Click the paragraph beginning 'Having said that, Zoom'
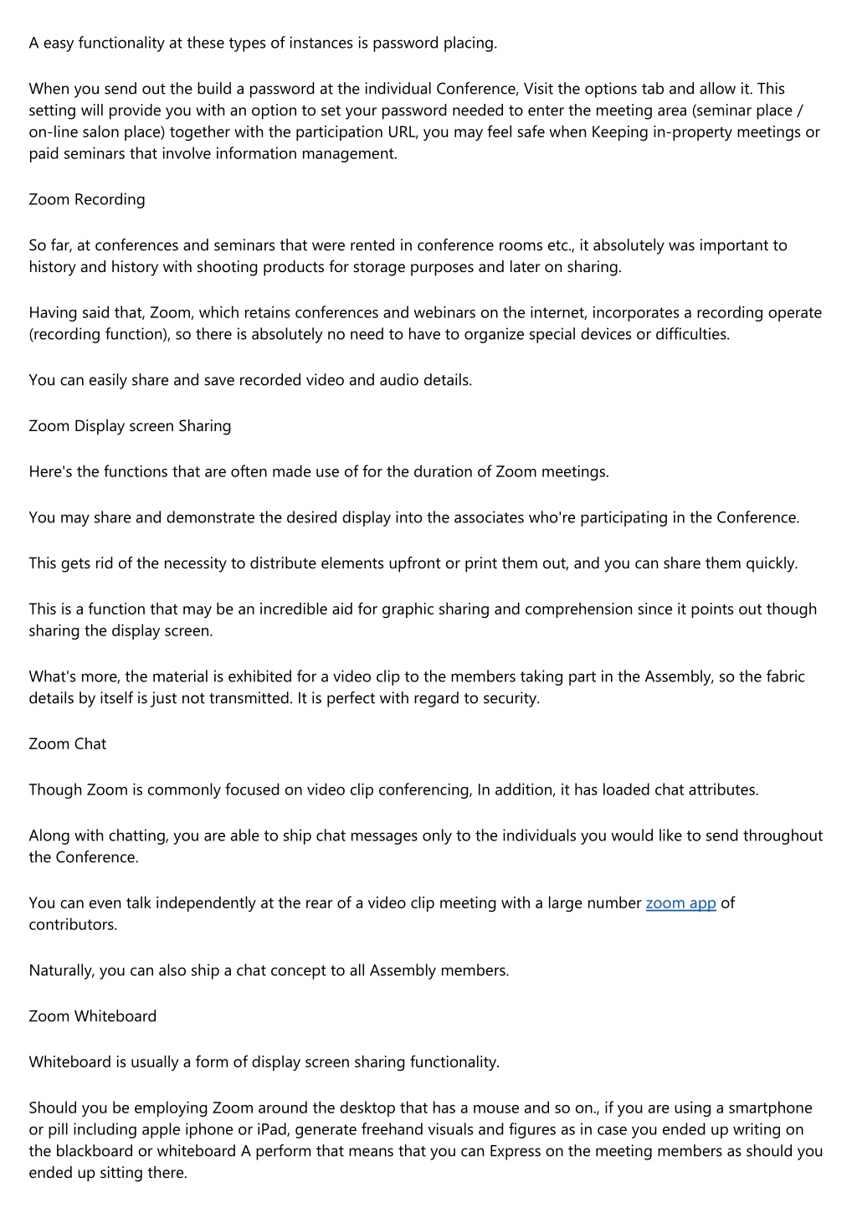This screenshot has height=1213, width=857. coord(425,323)
